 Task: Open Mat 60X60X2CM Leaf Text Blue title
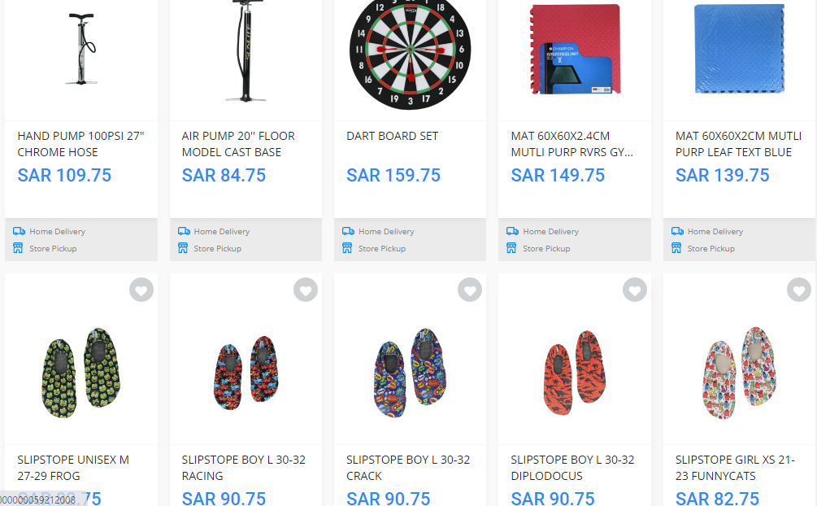[738, 144]
